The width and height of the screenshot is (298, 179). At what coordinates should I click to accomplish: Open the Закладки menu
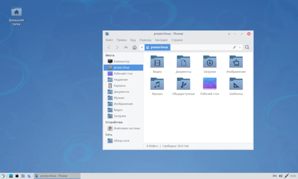161,40
